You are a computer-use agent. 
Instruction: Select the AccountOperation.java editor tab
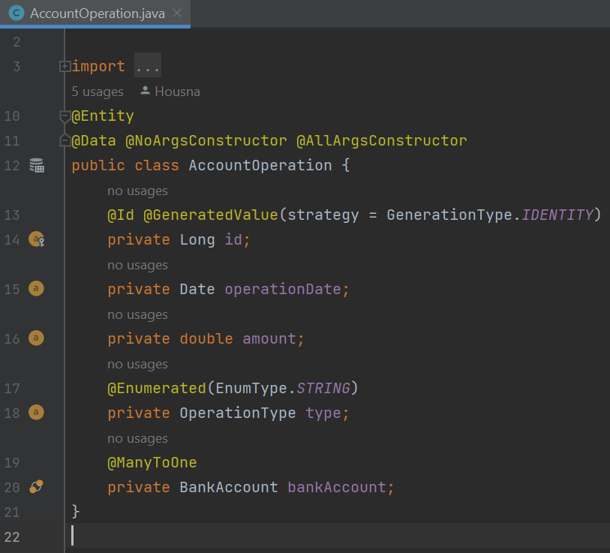pos(95,14)
